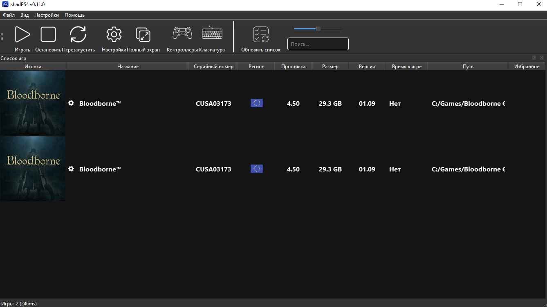Open the Настройки menu in menu bar

click(x=47, y=15)
